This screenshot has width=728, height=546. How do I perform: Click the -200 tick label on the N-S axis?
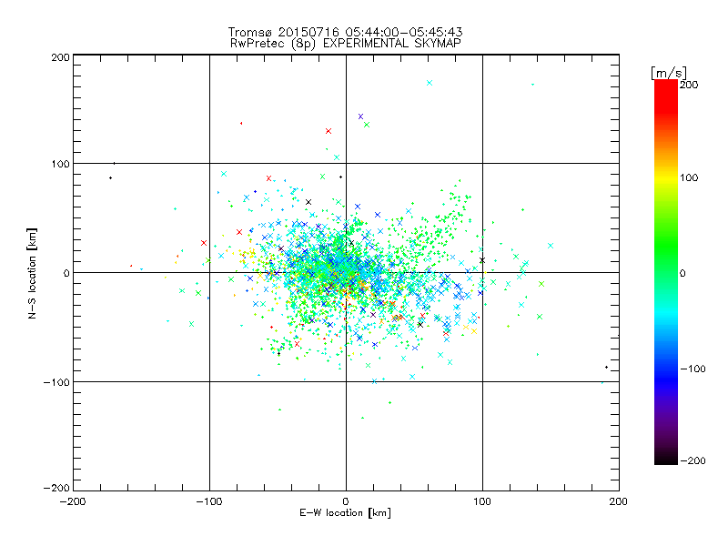(x=56, y=488)
